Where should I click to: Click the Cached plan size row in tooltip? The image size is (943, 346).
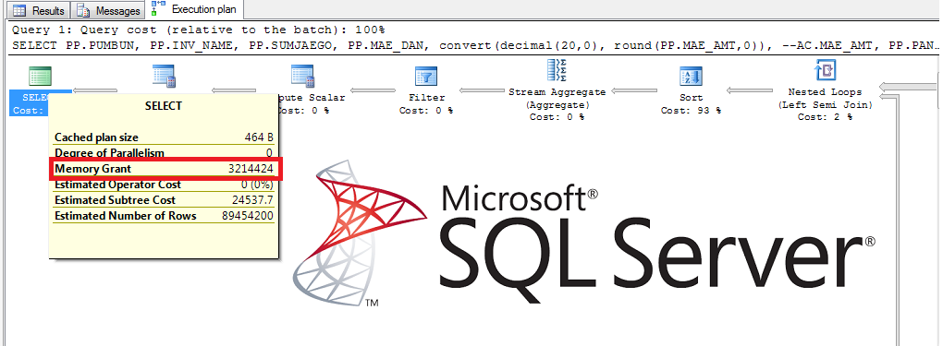click(x=164, y=137)
